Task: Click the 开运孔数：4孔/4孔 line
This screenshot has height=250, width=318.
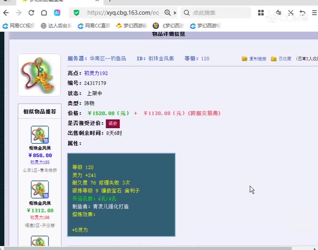Action: point(94,198)
